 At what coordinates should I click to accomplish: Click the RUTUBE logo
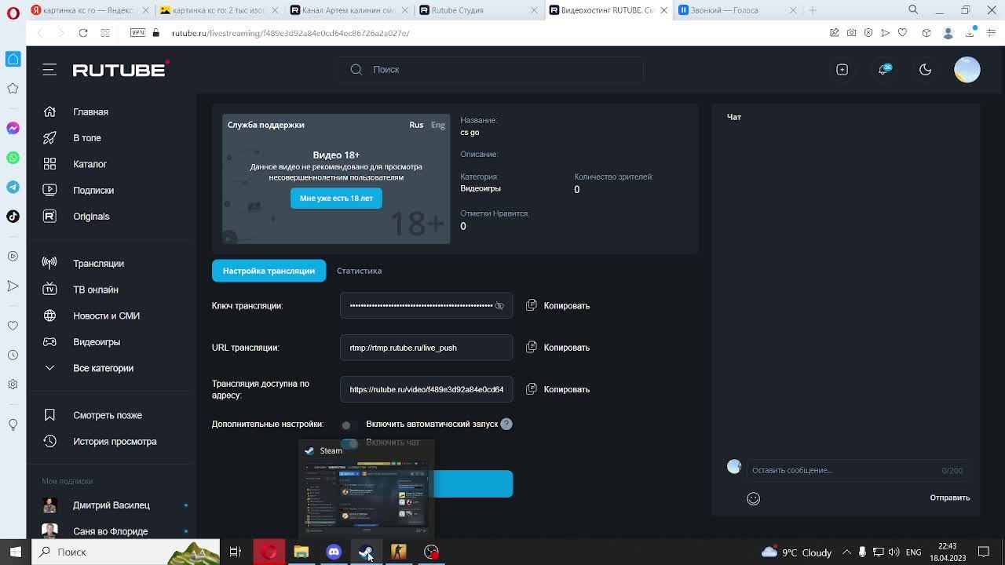pyautogui.click(x=120, y=70)
